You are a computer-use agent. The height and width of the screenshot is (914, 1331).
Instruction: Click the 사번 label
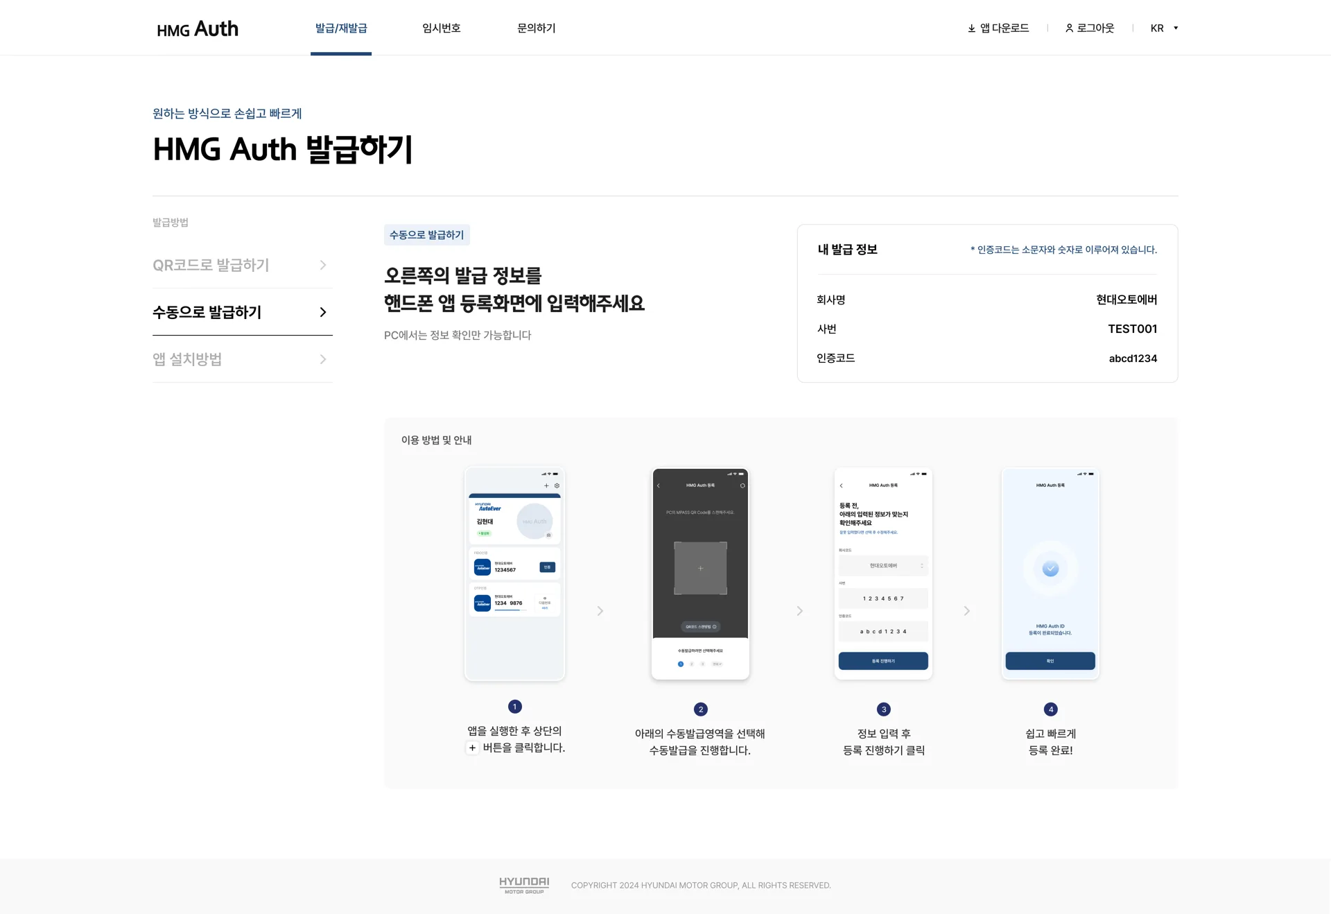827,329
